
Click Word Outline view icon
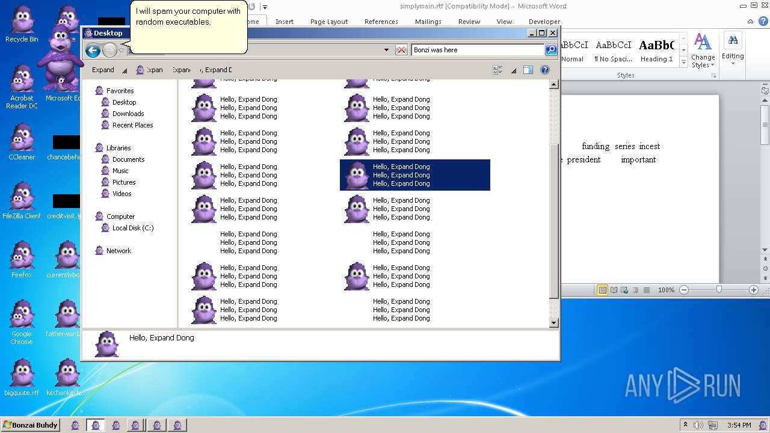[x=635, y=290]
